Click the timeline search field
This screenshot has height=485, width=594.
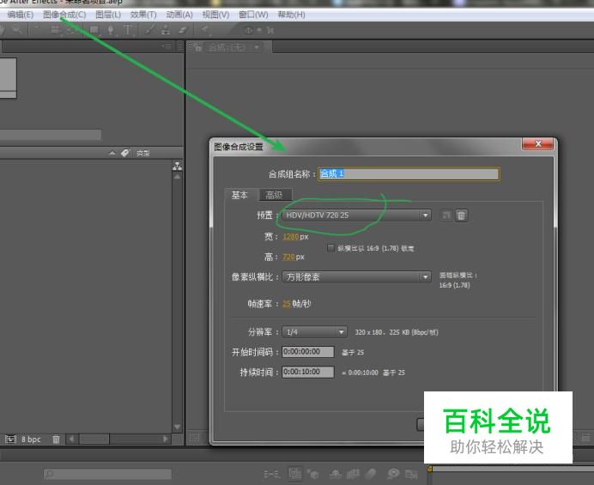point(108,474)
